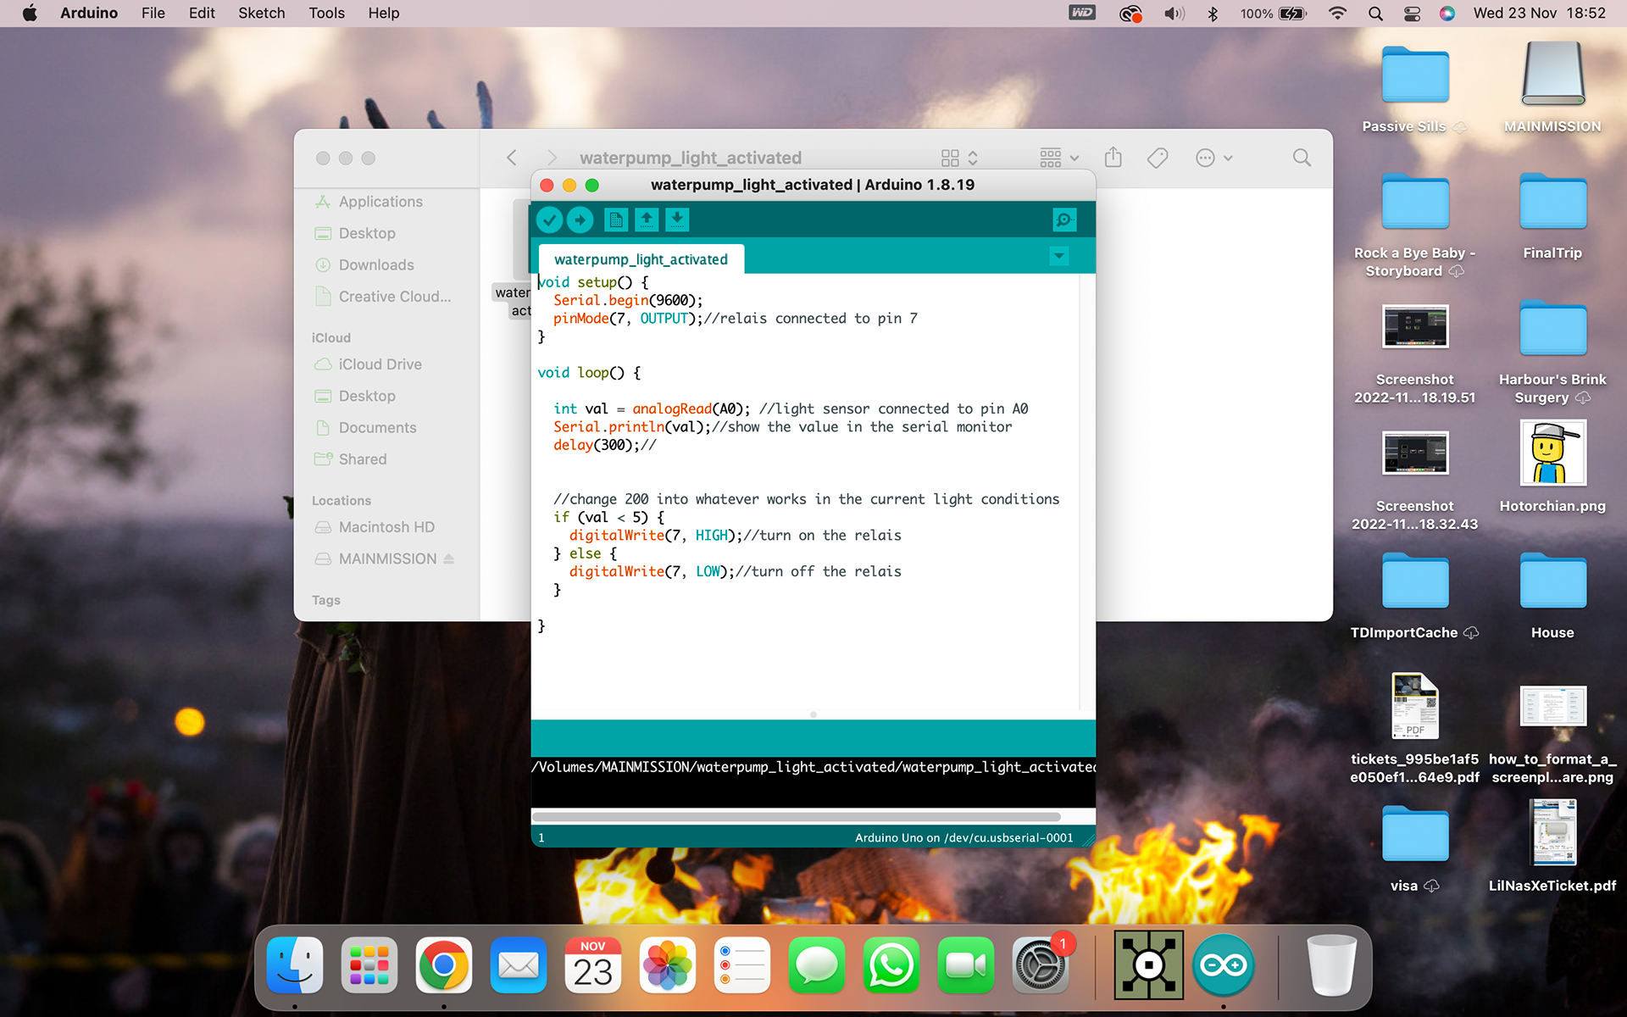This screenshot has width=1627, height=1017.
Task: Click the Wi-Fi icon in menu bar
Action: pos(1338,13)
